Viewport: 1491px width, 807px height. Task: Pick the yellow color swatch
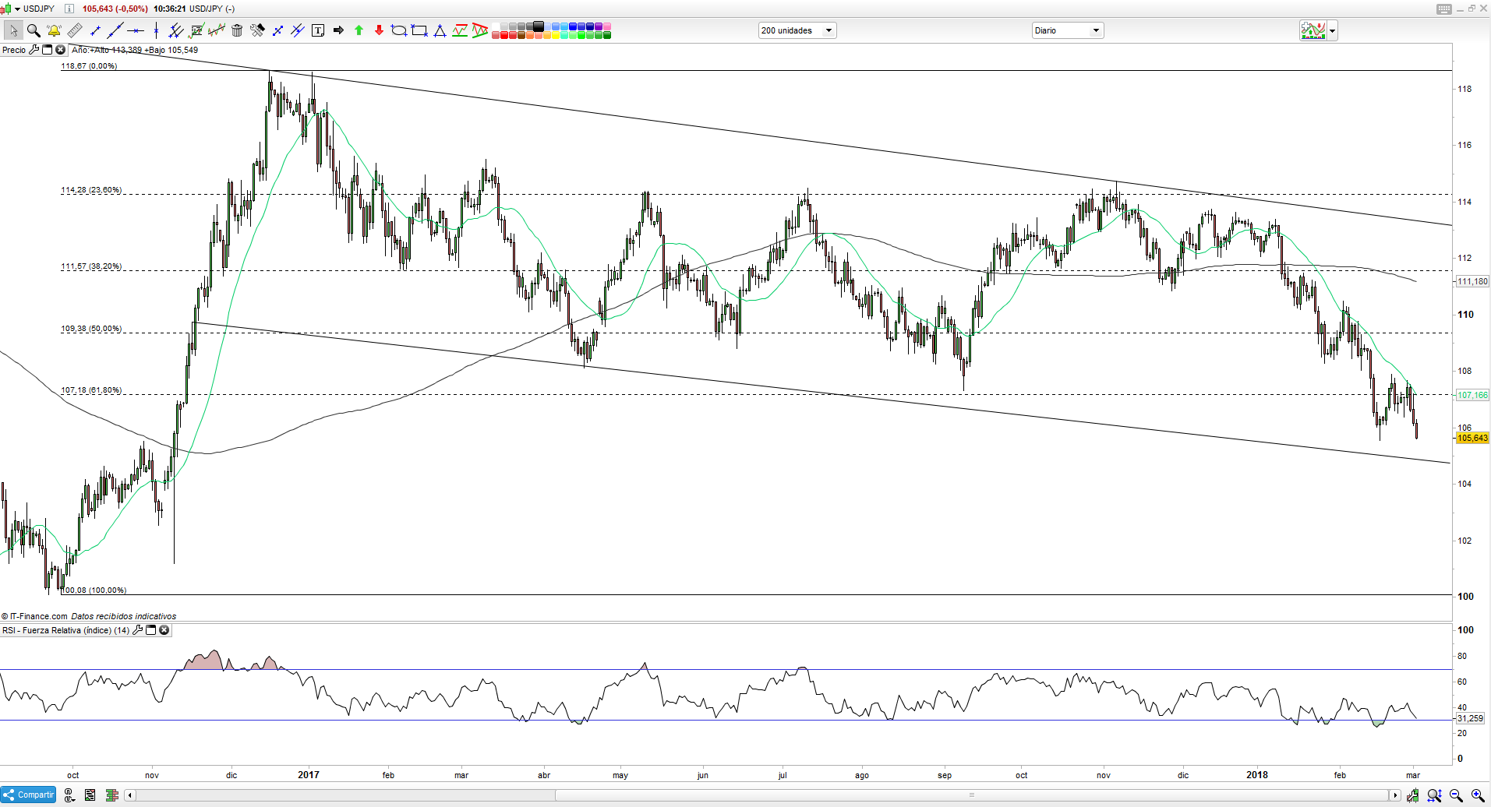[556, 35]
